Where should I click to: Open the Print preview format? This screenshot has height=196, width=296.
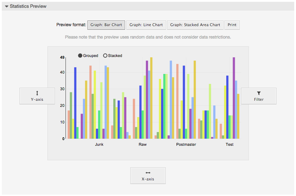pos(232,25)
